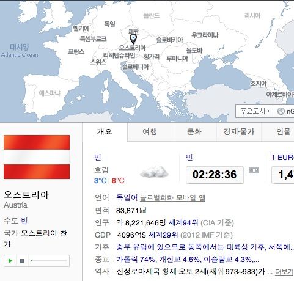Click the 리히텐슈타인 label on the map

(x=119, y=55)
